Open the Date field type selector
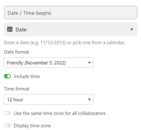141x130 pixels. point(70,29)
